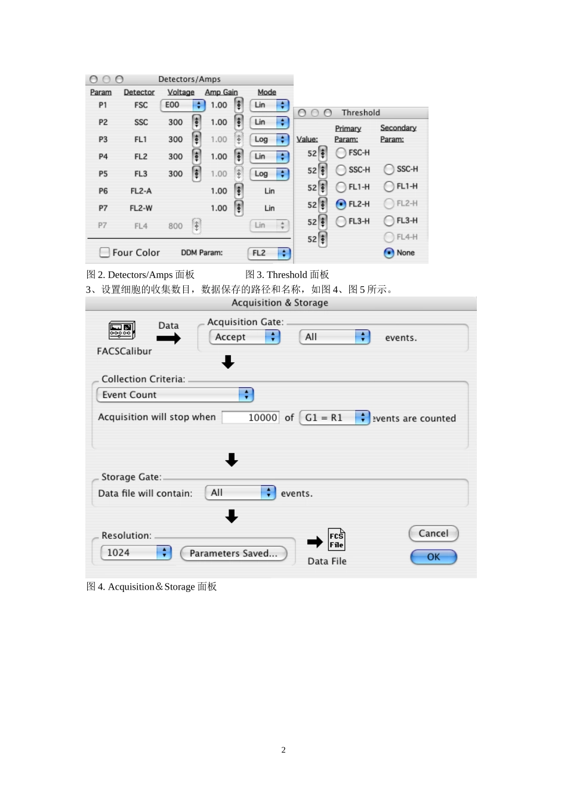This screenshot has width=567, height=802.
Task: Open the Mode dropdown for P3 FL1
Action: point(269,140)
